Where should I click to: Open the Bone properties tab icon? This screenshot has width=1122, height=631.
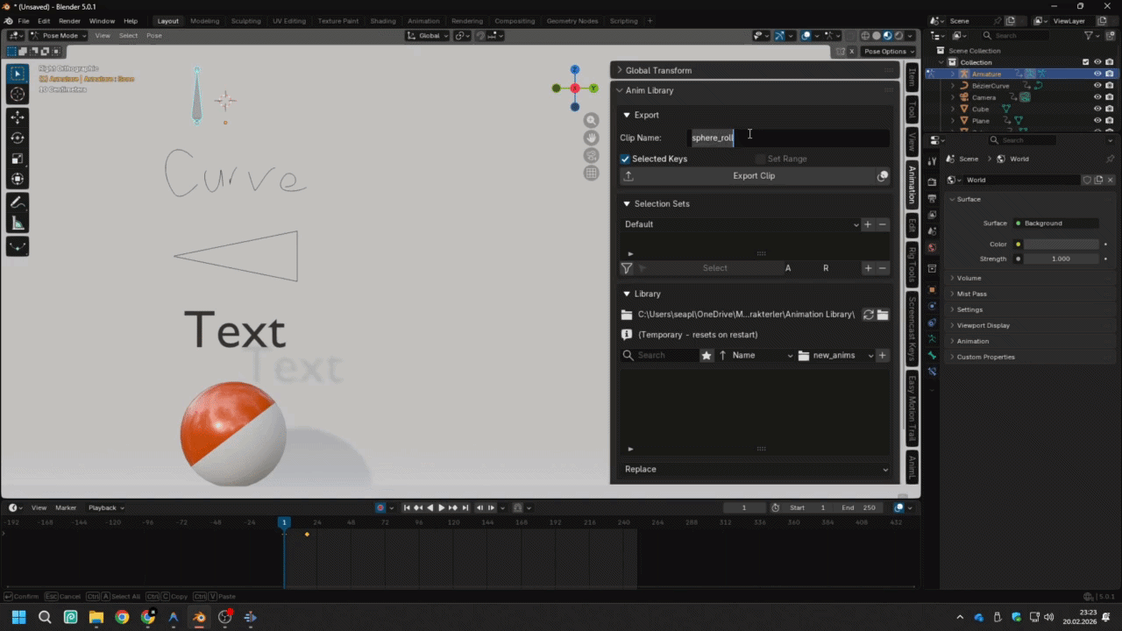point(932,355)
